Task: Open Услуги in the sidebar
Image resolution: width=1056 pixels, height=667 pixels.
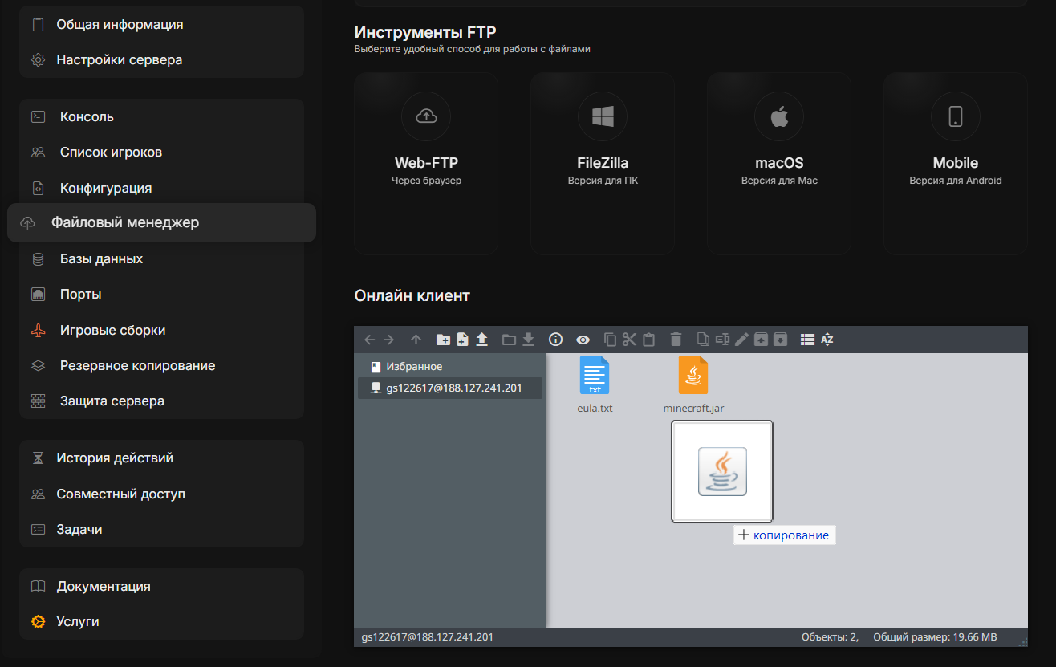Action: click(x=161, y=621)
